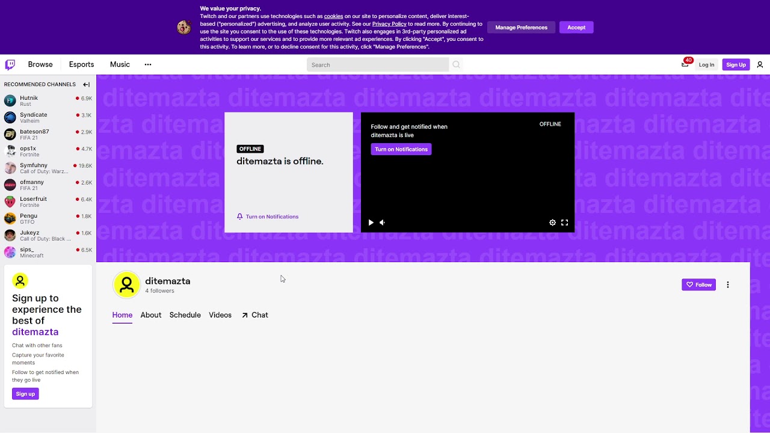This screenshot has width=770, height=433.
Task: Click Symfuhny channel avatar
Action: 10,168
